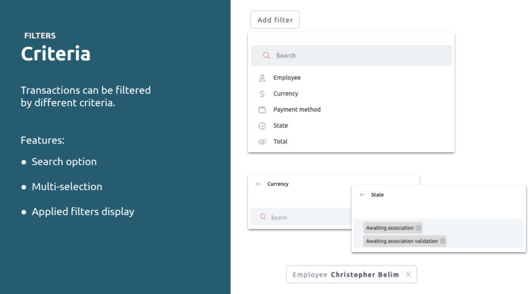This screenshot has height=294, width=530.
Task: Go back from the State panel
Action: coord(362,195)
